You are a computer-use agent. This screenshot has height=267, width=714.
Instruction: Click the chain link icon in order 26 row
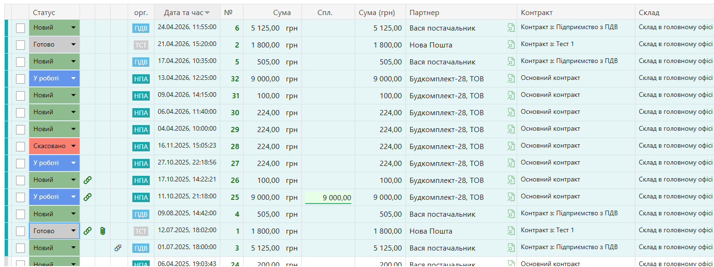coord(88,180)
